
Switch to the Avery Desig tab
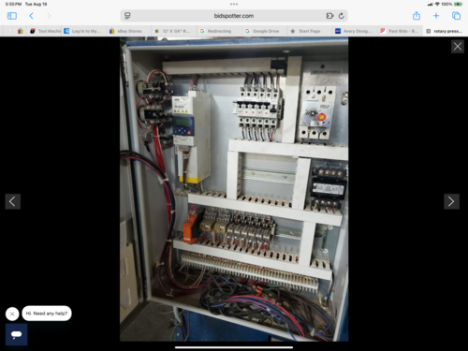354,31
